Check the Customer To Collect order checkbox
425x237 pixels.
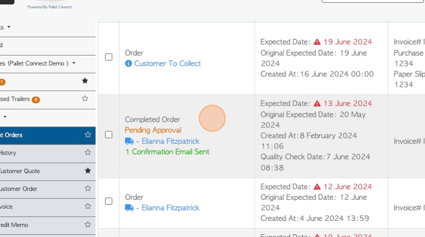[108, 57]
